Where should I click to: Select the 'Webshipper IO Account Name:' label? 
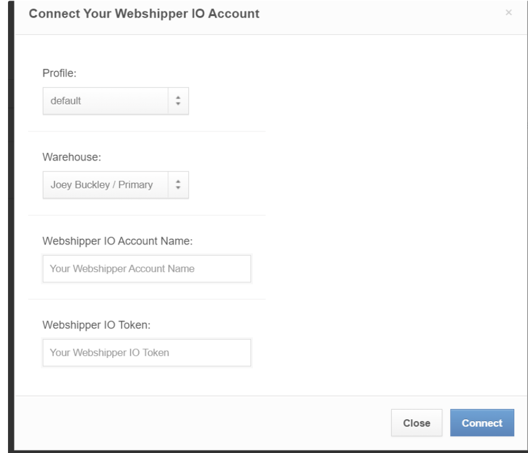[x=117, y=241]
